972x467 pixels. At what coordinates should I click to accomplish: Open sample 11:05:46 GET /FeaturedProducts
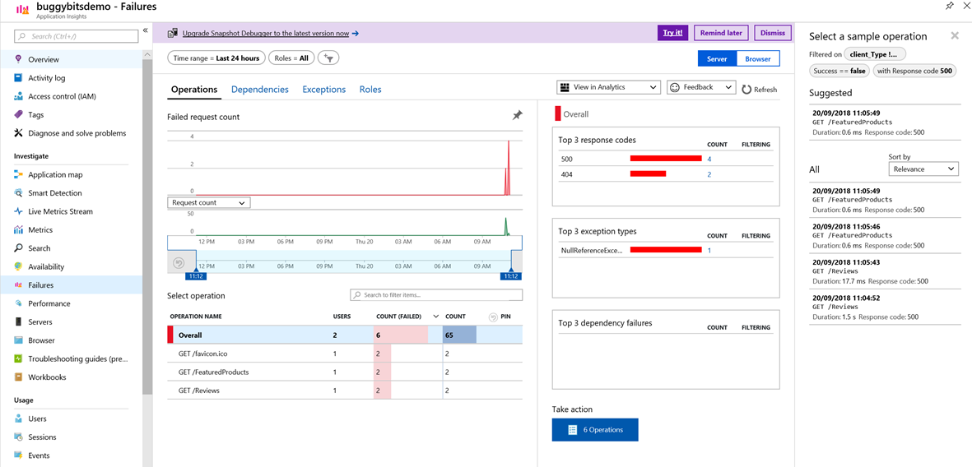(885, 235)
